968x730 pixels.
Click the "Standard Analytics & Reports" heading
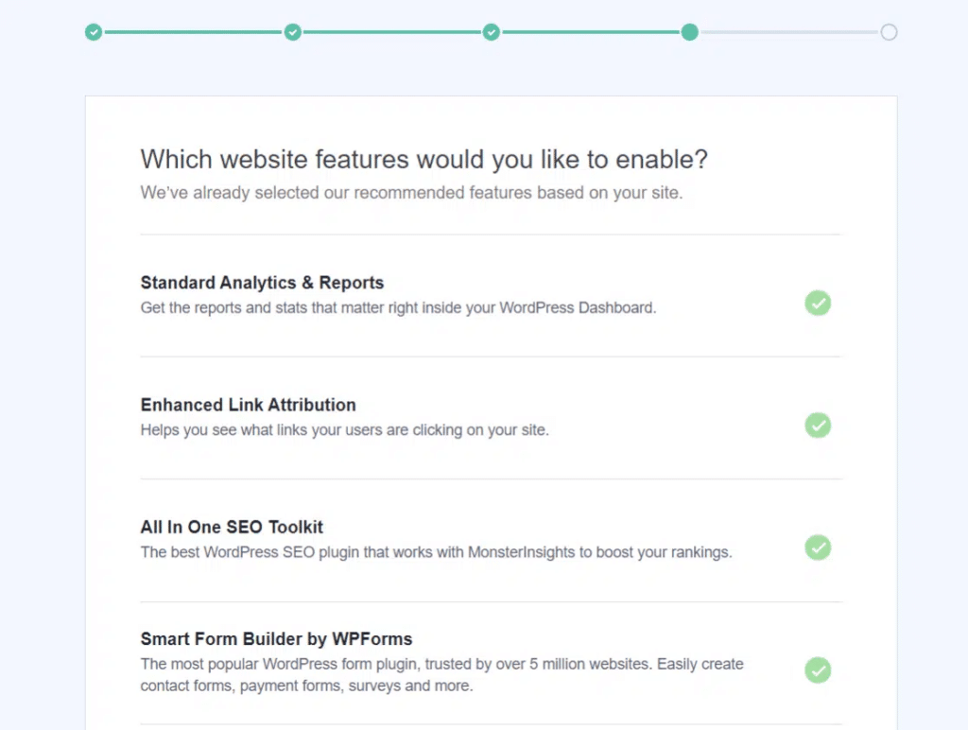[262, 282]
